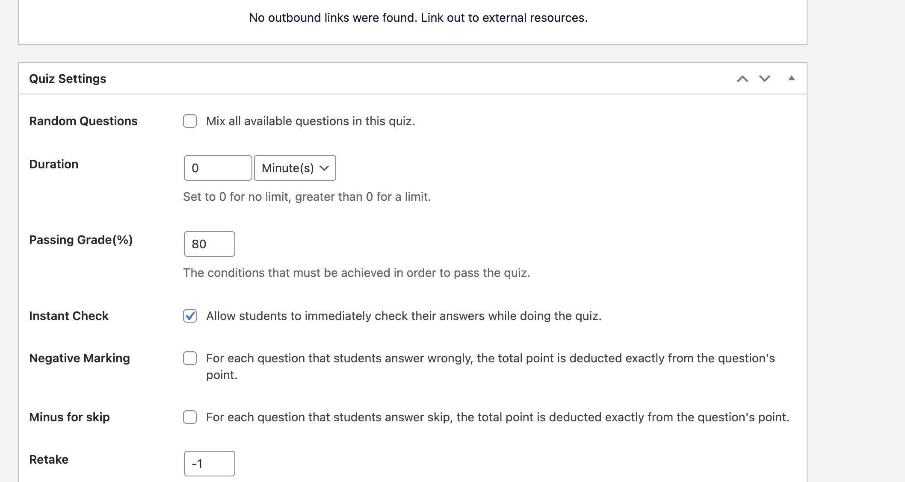The height and width of the screenshot is (482, 905).
Task: Select the Retake field showing -1
Action: pyautogui.click(x=210, y=464)
